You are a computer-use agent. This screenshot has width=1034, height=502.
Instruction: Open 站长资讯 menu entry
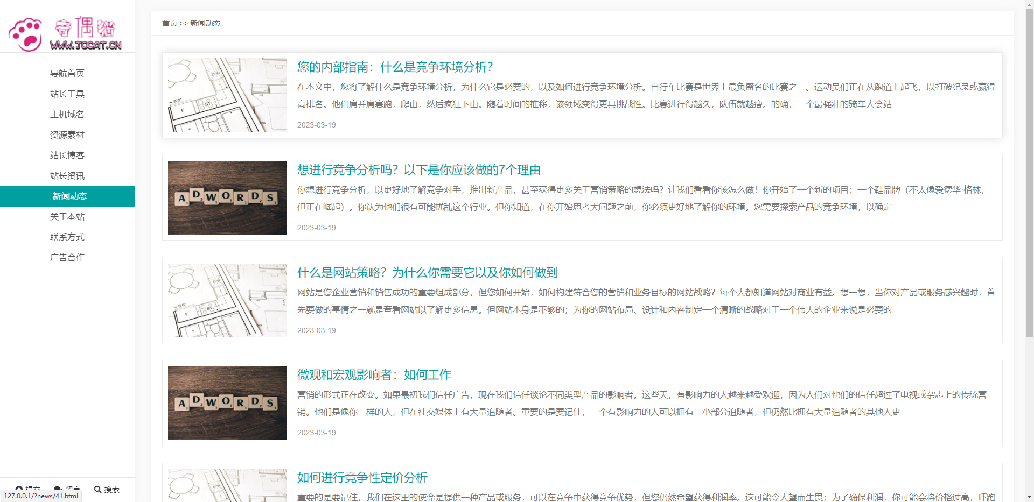(67, 175)
